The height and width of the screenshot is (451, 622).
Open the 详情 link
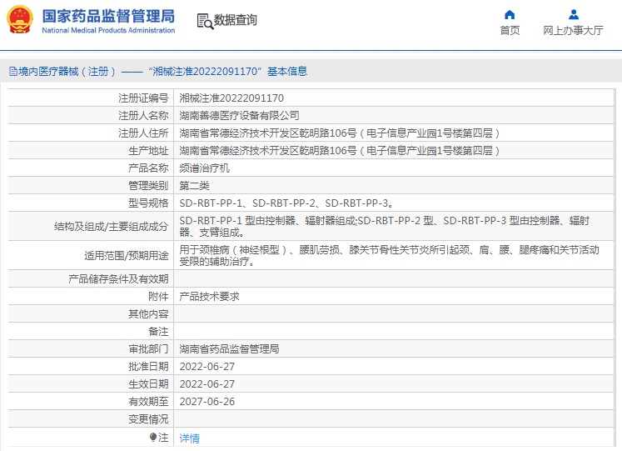(189, 438)
